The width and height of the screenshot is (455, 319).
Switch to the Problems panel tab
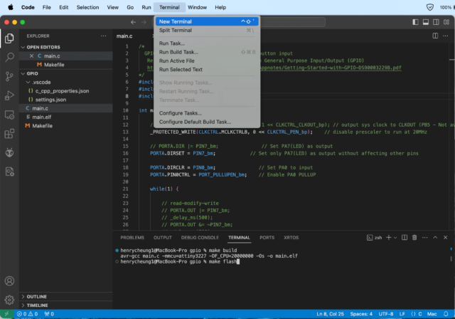click(x=132, y=237)
